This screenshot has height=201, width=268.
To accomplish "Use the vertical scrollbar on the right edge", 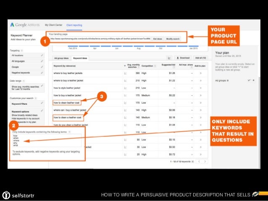I will tap(259, 122).
